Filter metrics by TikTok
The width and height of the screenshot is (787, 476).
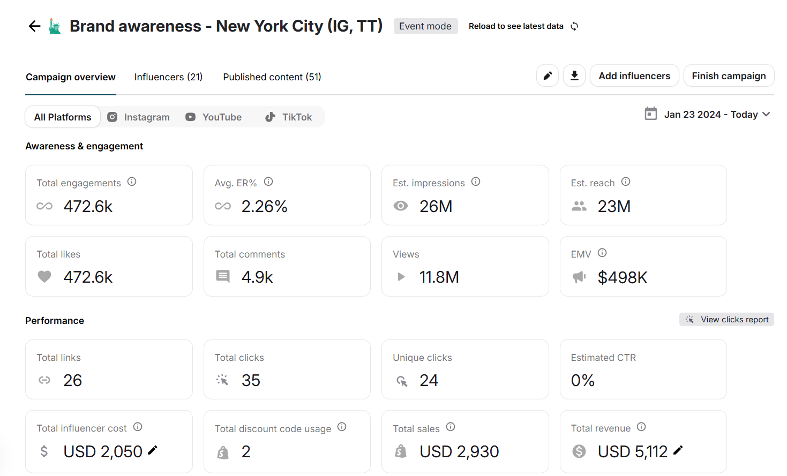click(x=288, y=117)
